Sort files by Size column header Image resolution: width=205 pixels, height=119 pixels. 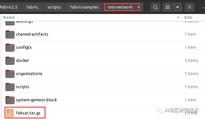pos(188,18)
